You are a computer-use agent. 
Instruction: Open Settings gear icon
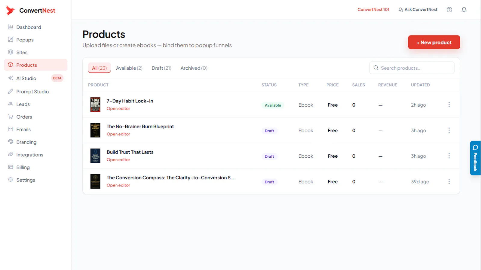coord(11,180)
